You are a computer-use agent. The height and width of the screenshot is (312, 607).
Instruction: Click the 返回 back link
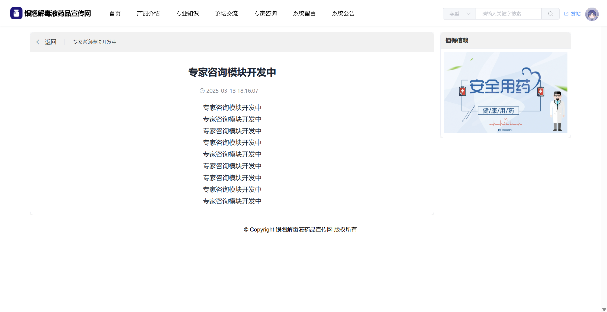50,42
